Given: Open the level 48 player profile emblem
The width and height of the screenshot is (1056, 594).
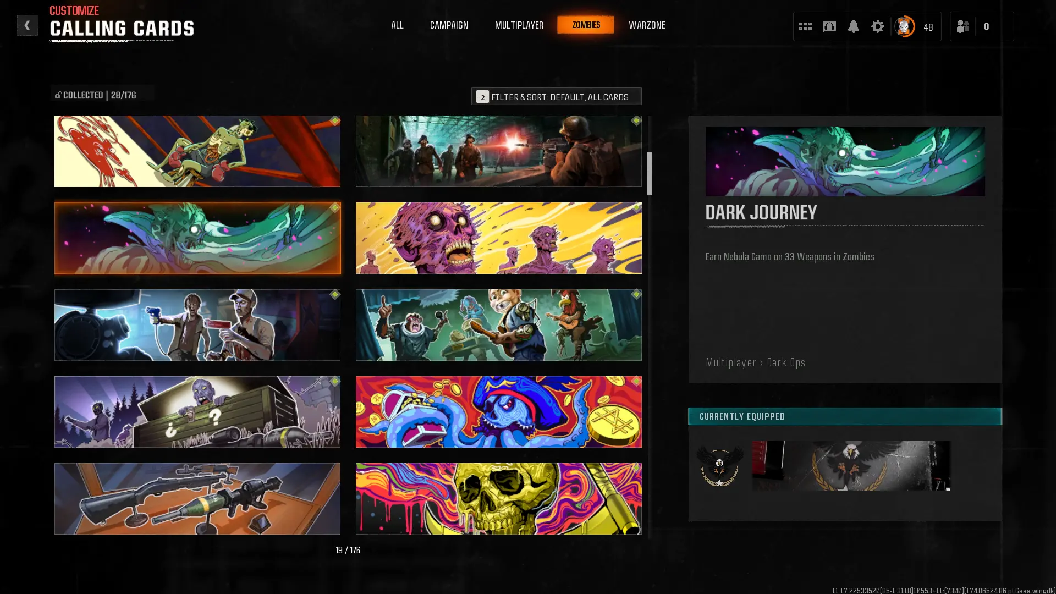Looking at the screenshot, I should click(x=905, y=26).
